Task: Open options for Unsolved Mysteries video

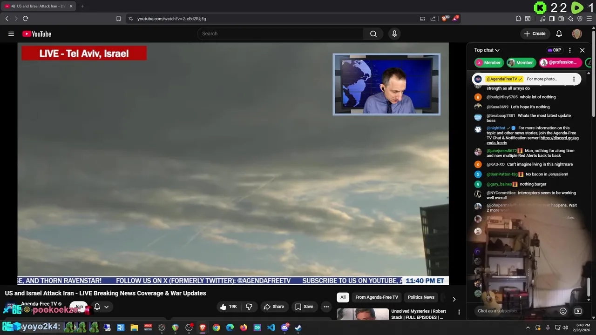Action: pyautogui.click(x=459, y=312)
